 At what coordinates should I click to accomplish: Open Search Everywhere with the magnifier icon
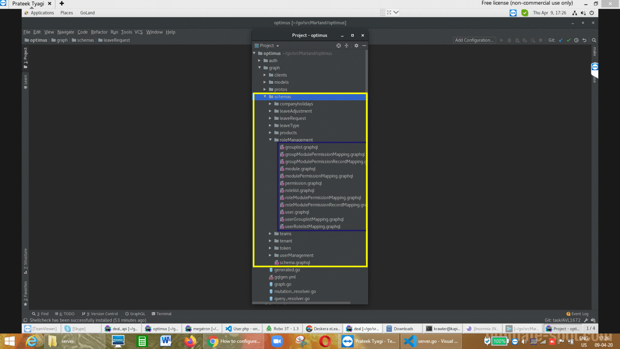pyautogui.click(x=593, y=40)
